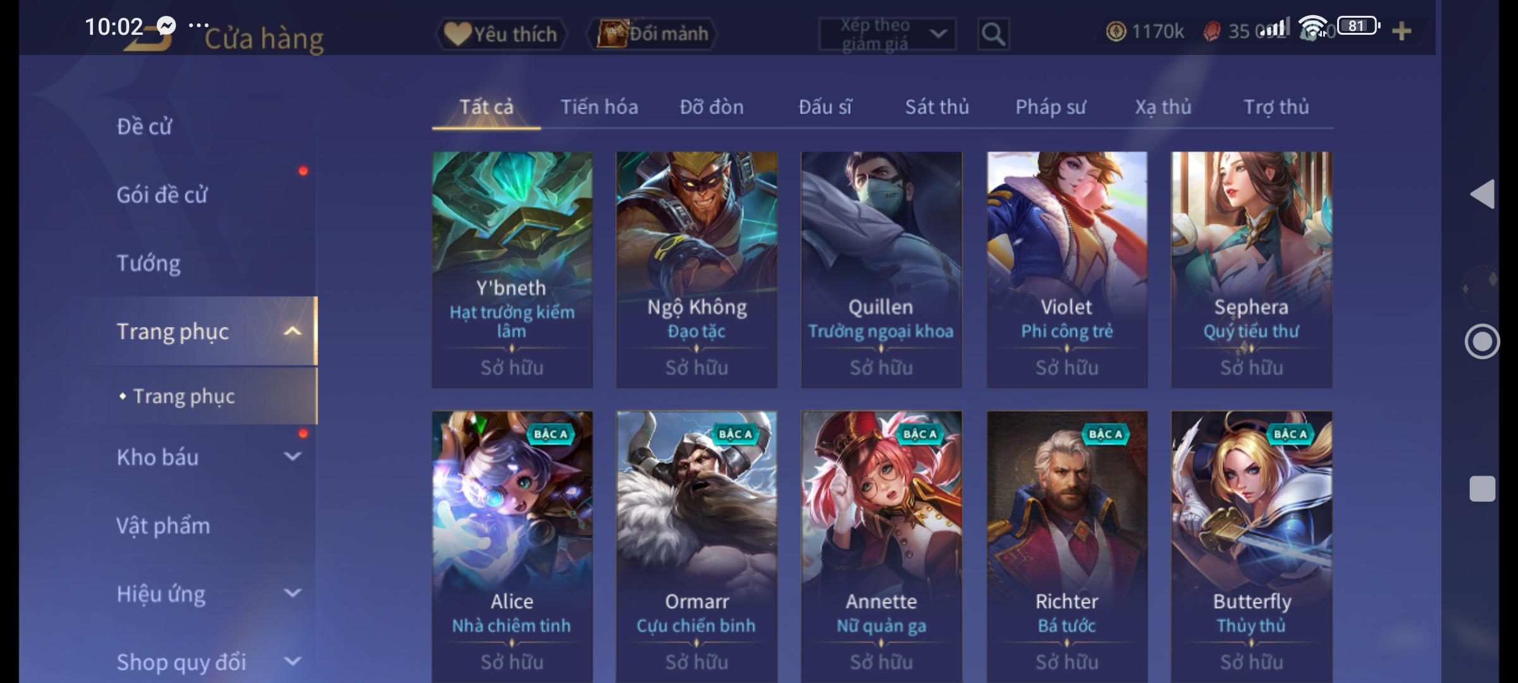Switch to the Pháp sư tab
Screen dimensions: 1518x683
coord(1051,107)
